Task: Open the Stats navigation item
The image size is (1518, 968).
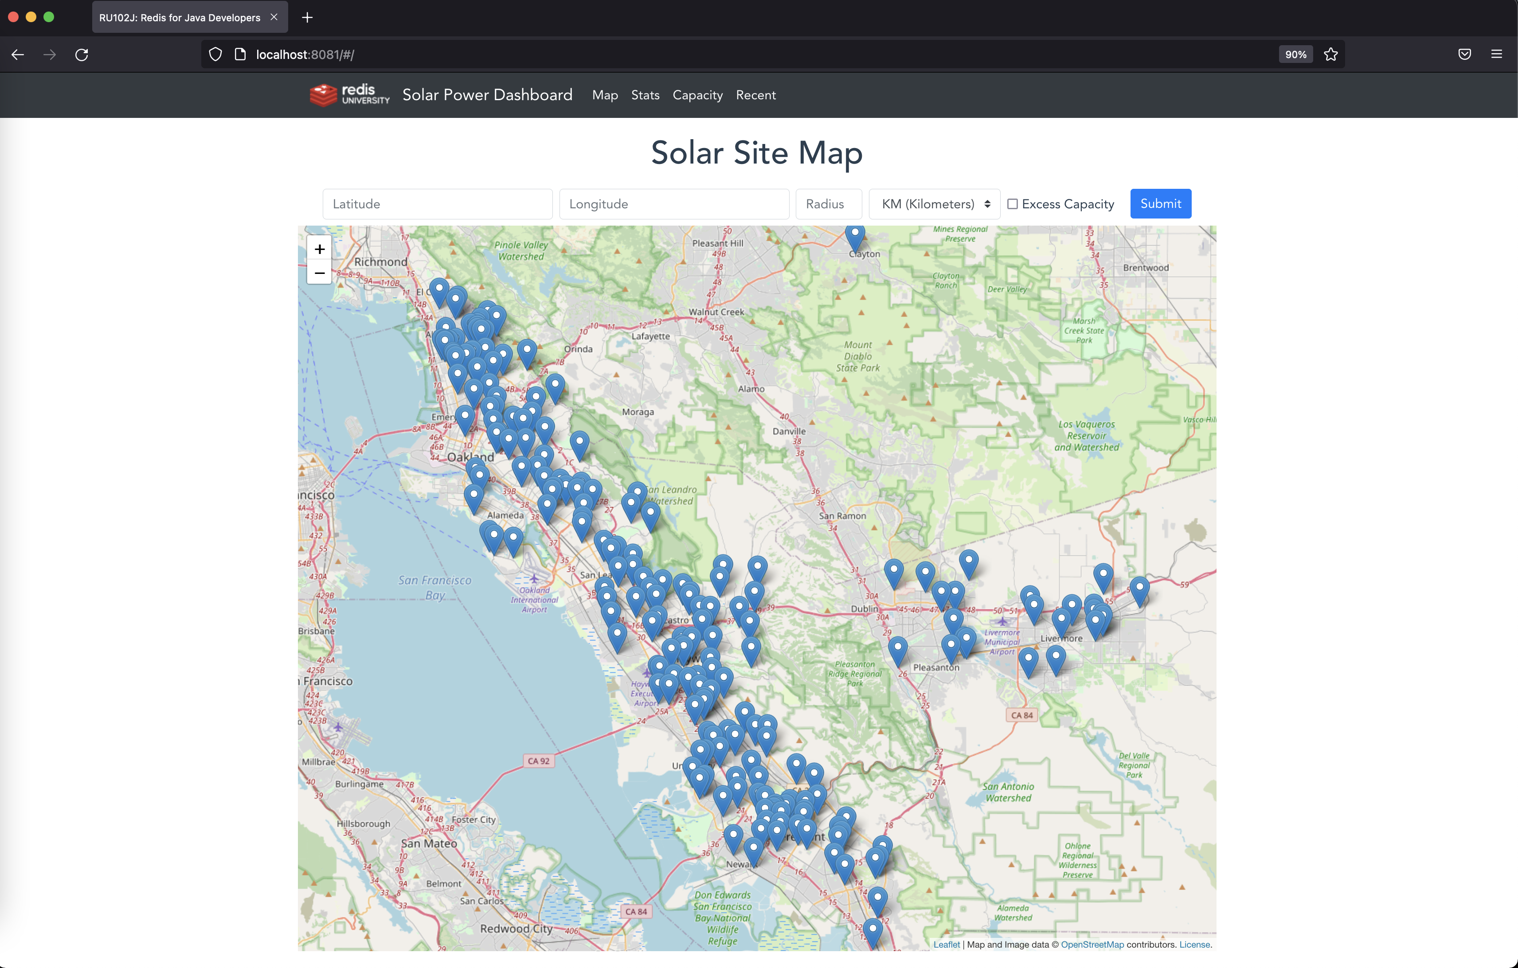Action: tap(645, 95)
